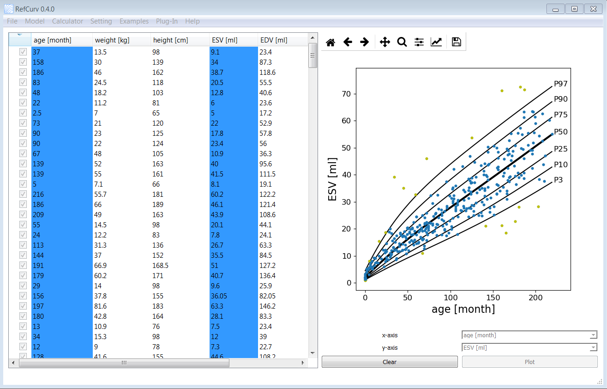Select weight cell 13.5
This screenshot has width=607, height=389.
point(122,52)
